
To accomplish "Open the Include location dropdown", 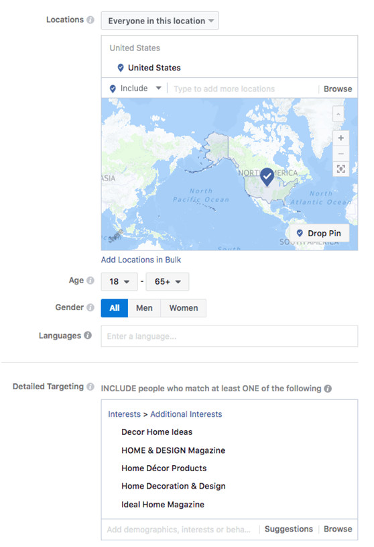I will coord(136,89).
